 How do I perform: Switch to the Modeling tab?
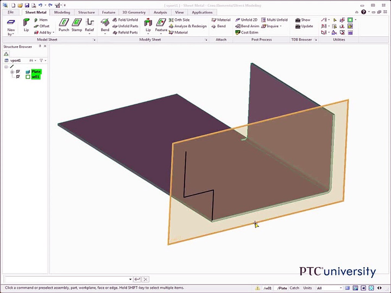[x=62, y=12]
